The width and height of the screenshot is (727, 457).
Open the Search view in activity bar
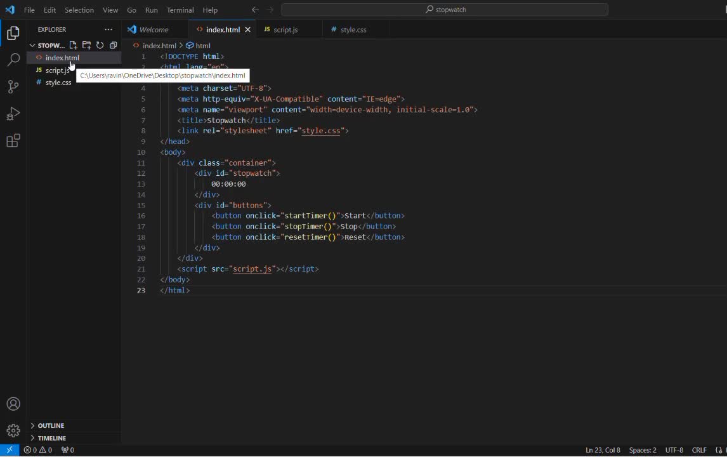pyautogui.click(x=13, y=60)
